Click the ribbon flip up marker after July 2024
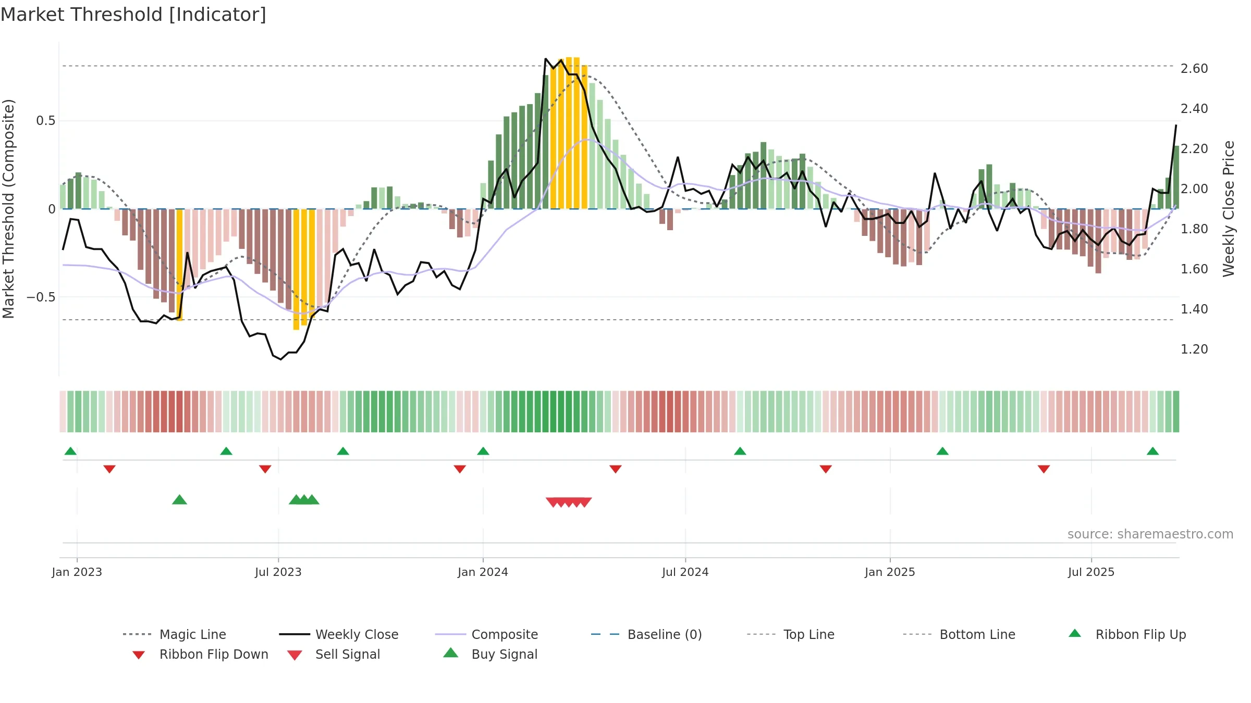This screenshot has height=703, width=1251. click(740, 451)
